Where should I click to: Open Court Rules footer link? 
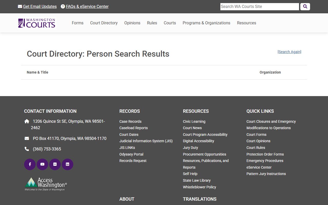point(256,148)
